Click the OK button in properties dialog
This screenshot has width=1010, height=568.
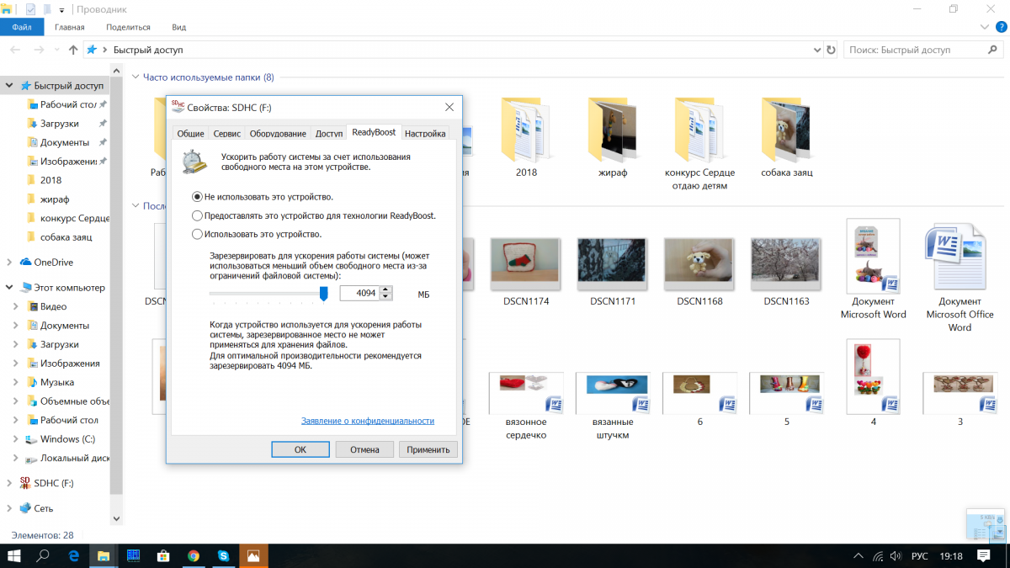[x=300, y=449]
